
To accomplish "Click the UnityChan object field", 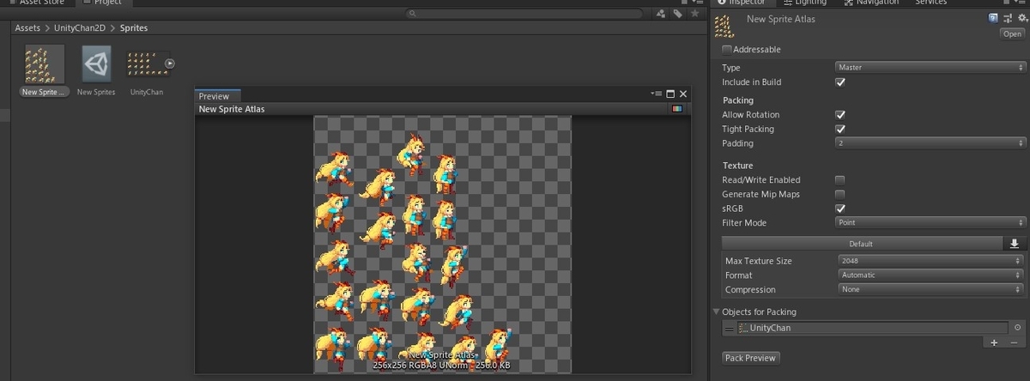I will (872, 328).
